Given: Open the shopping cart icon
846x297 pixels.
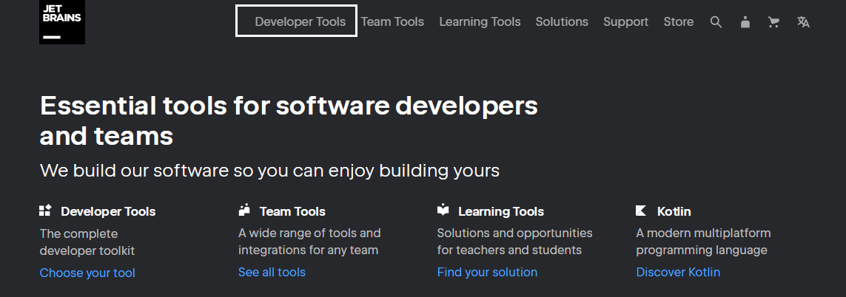Looking at the screenshot, I should point(773,22).
